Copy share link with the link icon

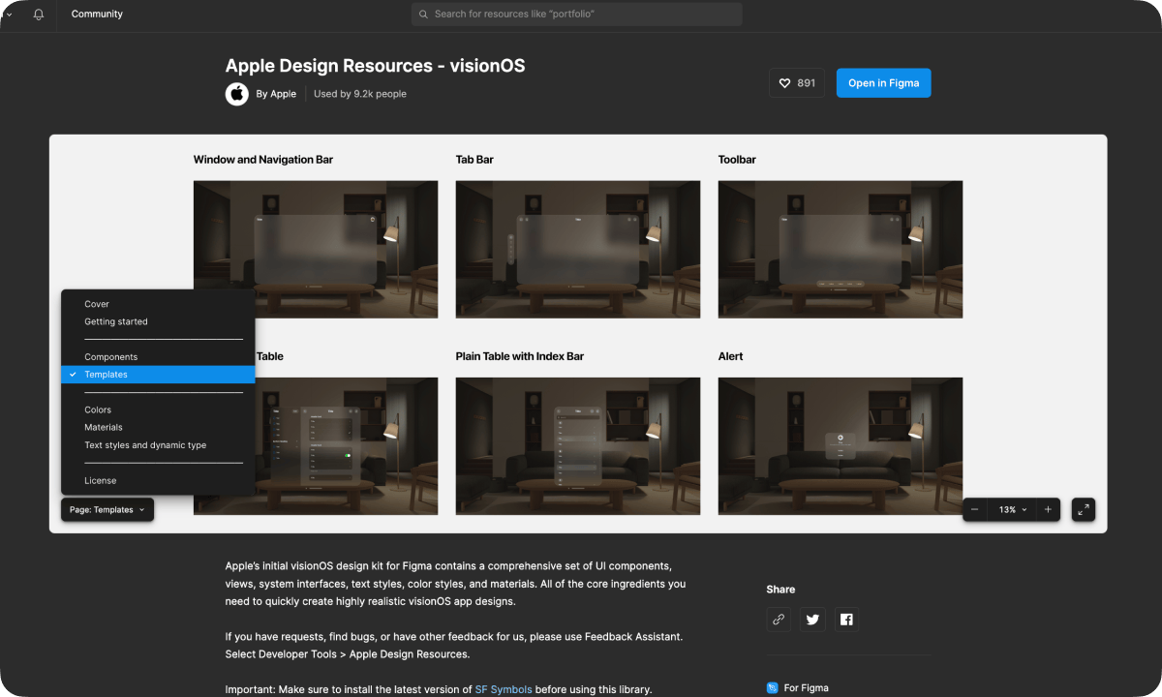coord(779,620)
